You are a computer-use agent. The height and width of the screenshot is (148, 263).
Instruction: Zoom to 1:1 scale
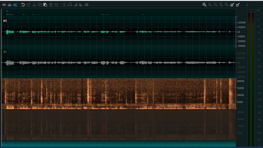click(221, 4)
